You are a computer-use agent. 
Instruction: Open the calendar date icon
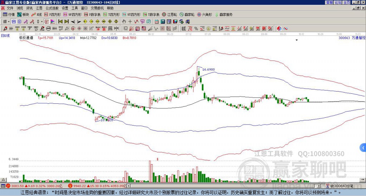[157, 22]
